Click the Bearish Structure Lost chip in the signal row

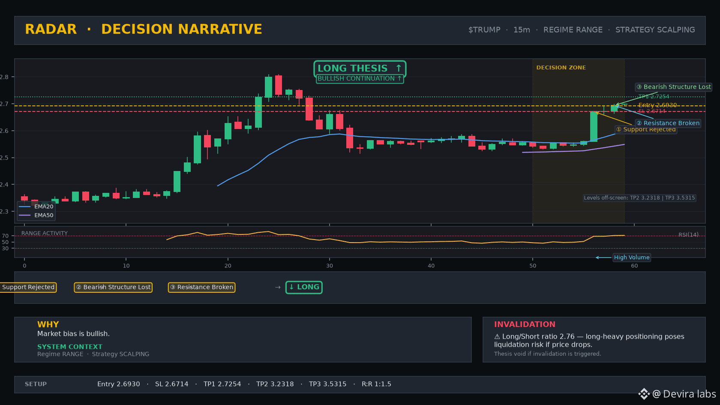coord(113,287)
